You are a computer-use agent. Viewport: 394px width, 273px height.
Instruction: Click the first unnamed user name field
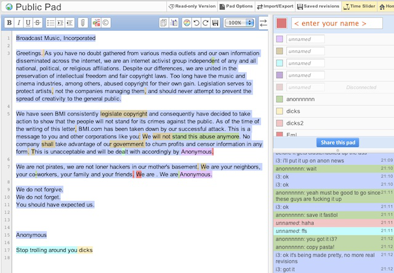coord(305,39)
